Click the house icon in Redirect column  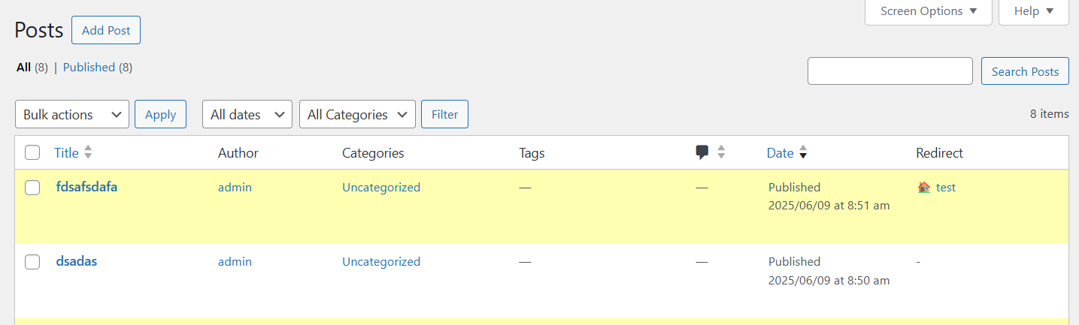(x=924, y=188)
